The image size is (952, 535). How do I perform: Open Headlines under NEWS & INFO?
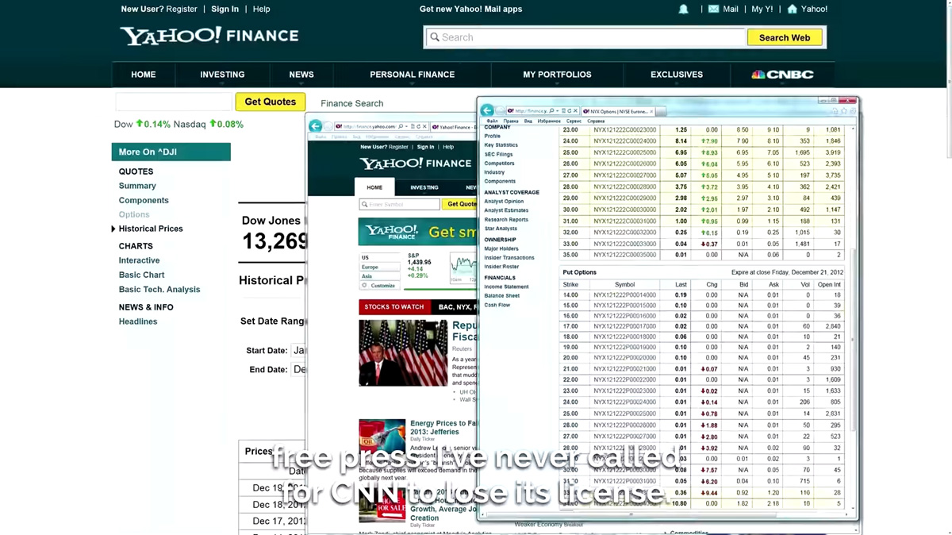coord(138,321)
